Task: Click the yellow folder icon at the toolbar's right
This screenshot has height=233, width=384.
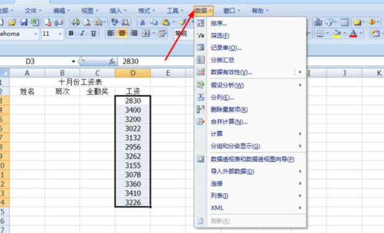Action: 357,22
